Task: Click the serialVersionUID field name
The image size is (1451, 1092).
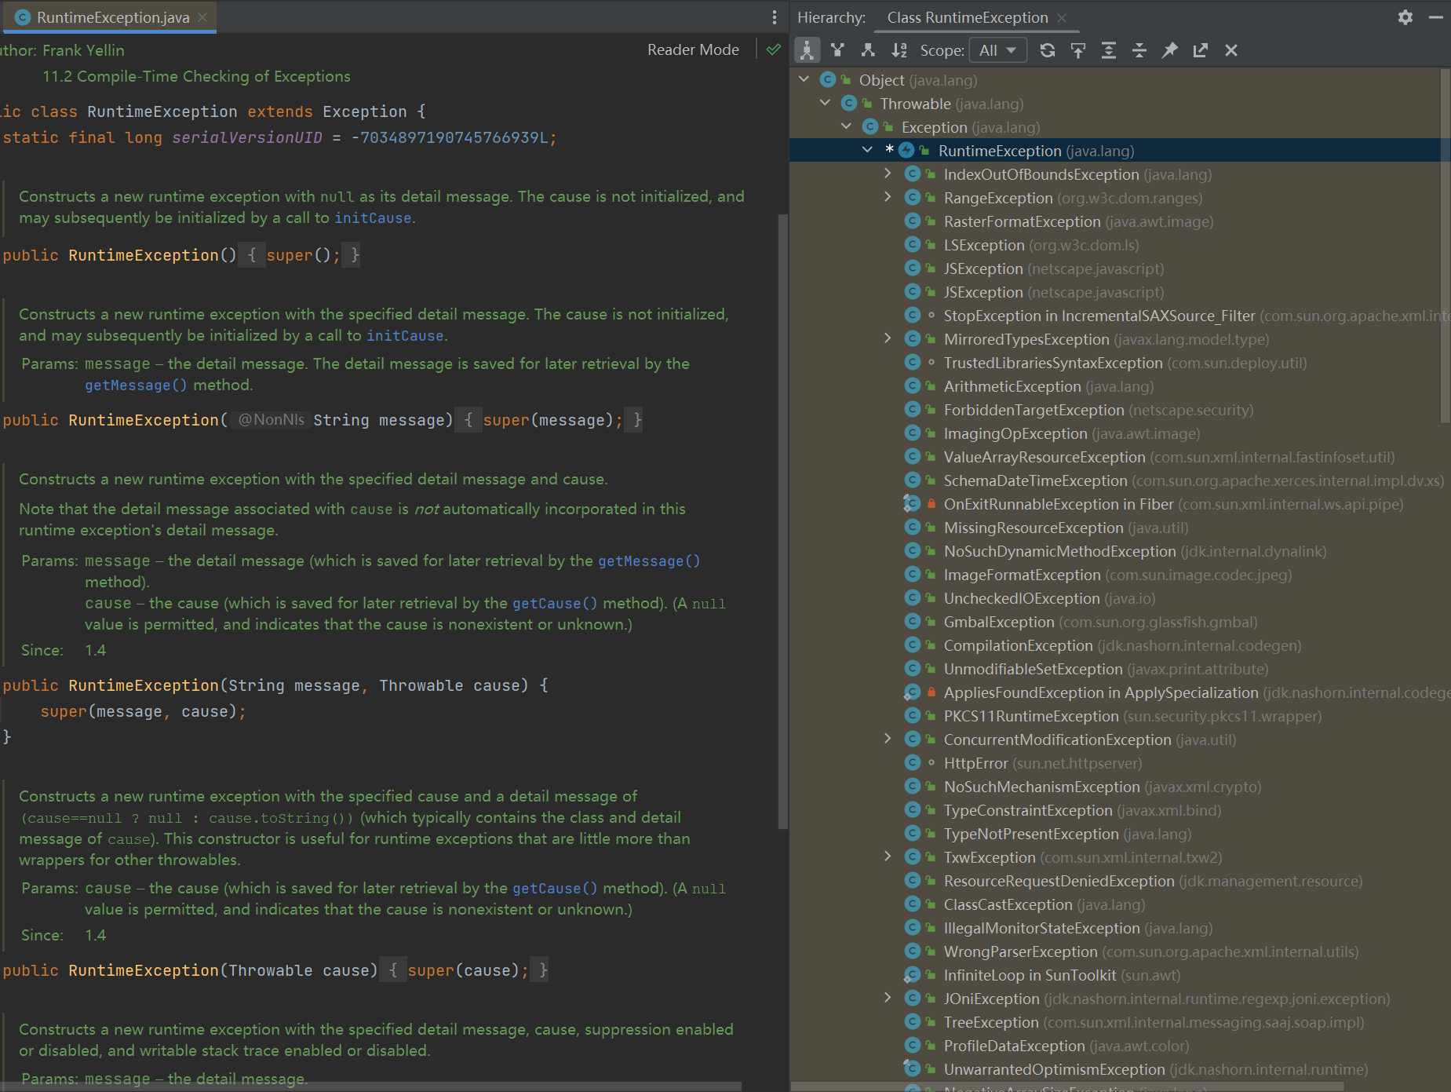Action: pos(247,137)
